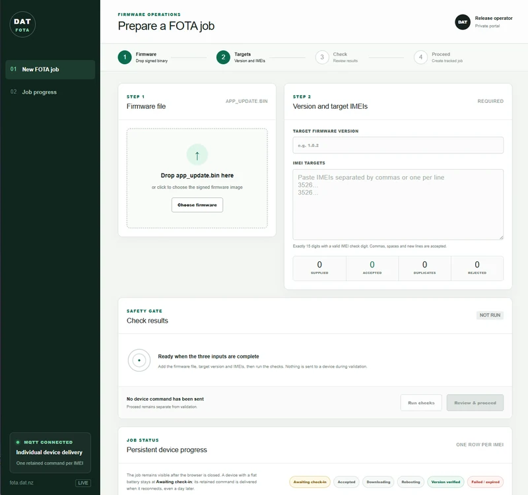Click the Failed / expired status pill
The image size is (528, 495).
pyautogui.click(x=485, y=482)
